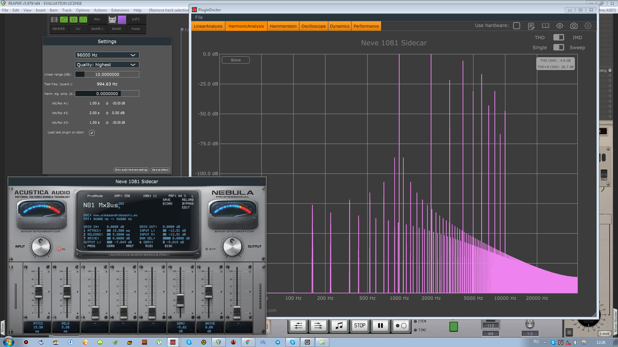Screen dimensions: 618x347
Task: Click the Nebula INPUT knob
Action: tap(41, 246)
